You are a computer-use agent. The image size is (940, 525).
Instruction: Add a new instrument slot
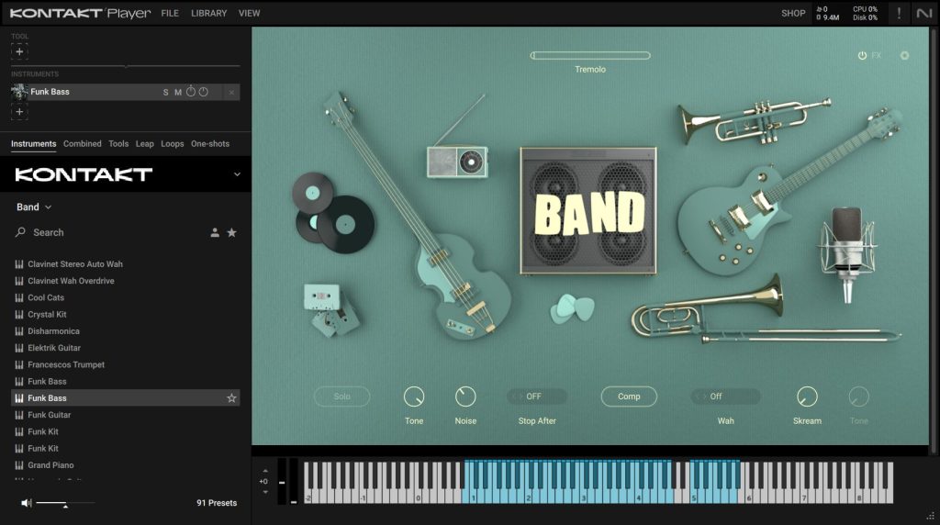click(19, 111)
